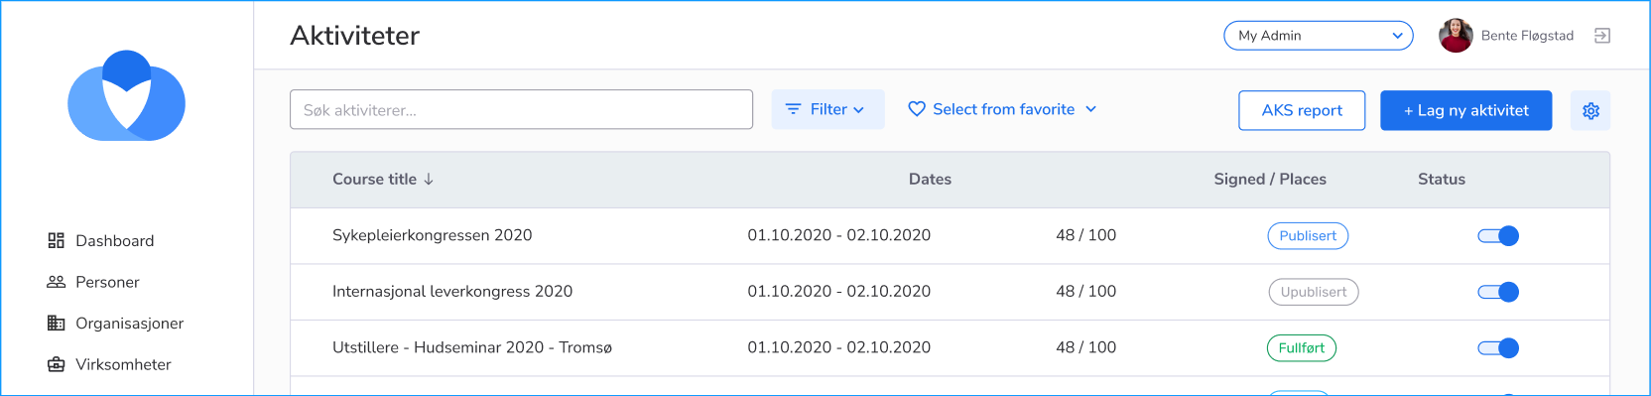This screenshot has width=1651, height=396.
Task: Click the dates of the Sykepleierkongressen 2020 row
Action: pyautogui.click(x=839, y=235)
